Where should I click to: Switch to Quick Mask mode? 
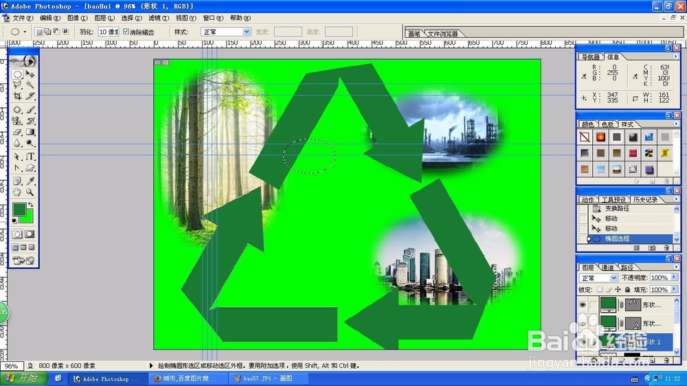(x=30, y=234)
